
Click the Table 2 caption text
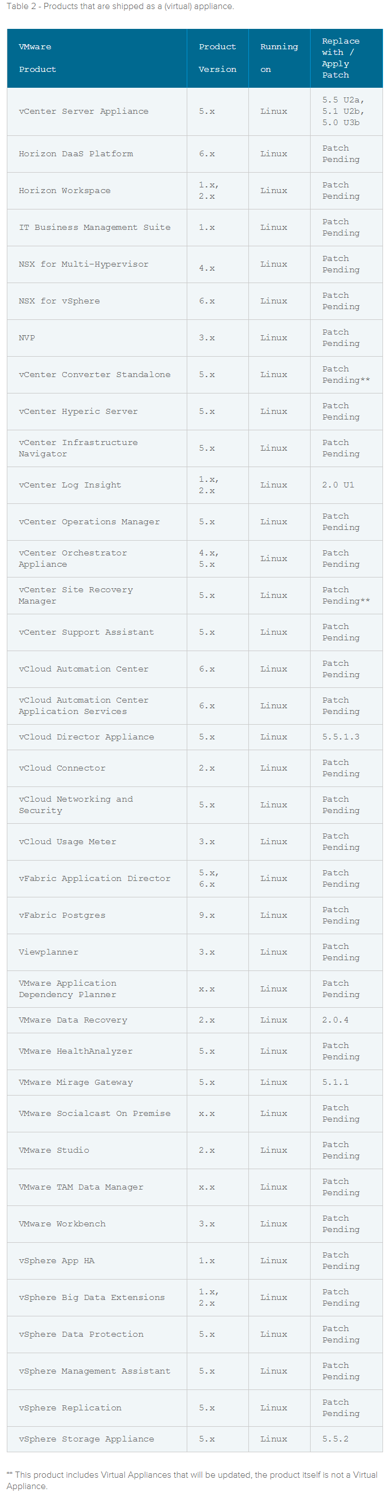tap(121, 6)
